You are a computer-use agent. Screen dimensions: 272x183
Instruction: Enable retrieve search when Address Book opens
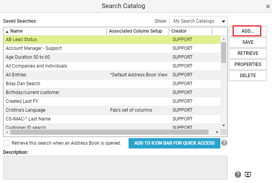(x=7, y=143)
